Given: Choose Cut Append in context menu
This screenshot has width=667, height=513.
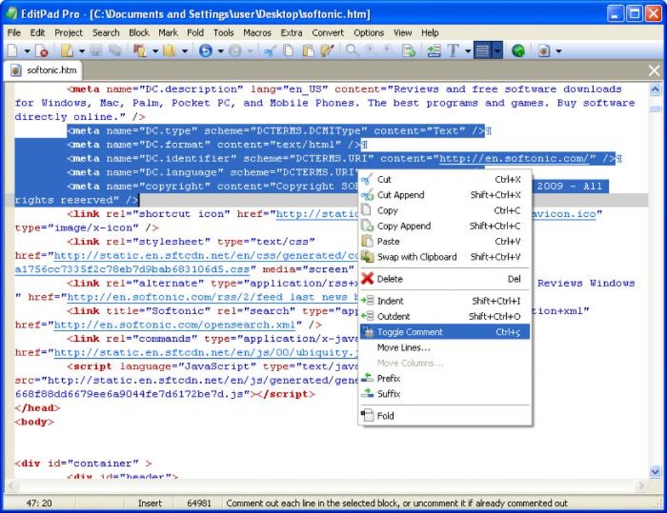Looking at the screenshot, I should [x=445, y=195].
